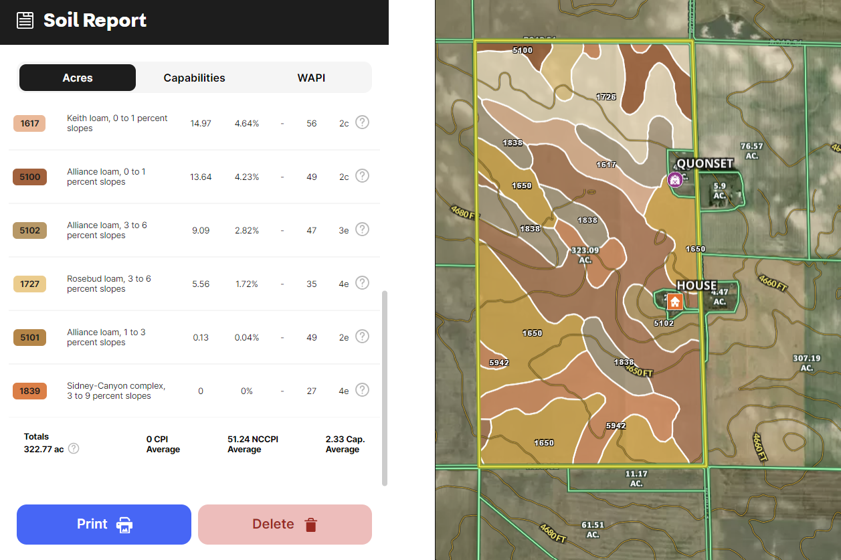Print the soil report
Image resolution: width=841 pixels, height=560 pixels.
pyautogui.click(x=104, y=525)
